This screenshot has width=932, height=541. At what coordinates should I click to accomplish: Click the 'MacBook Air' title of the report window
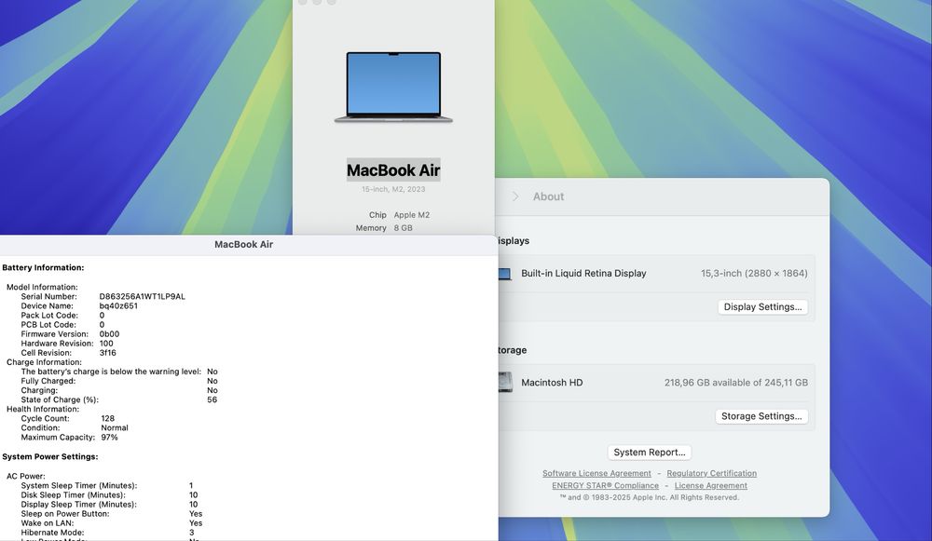243,245
